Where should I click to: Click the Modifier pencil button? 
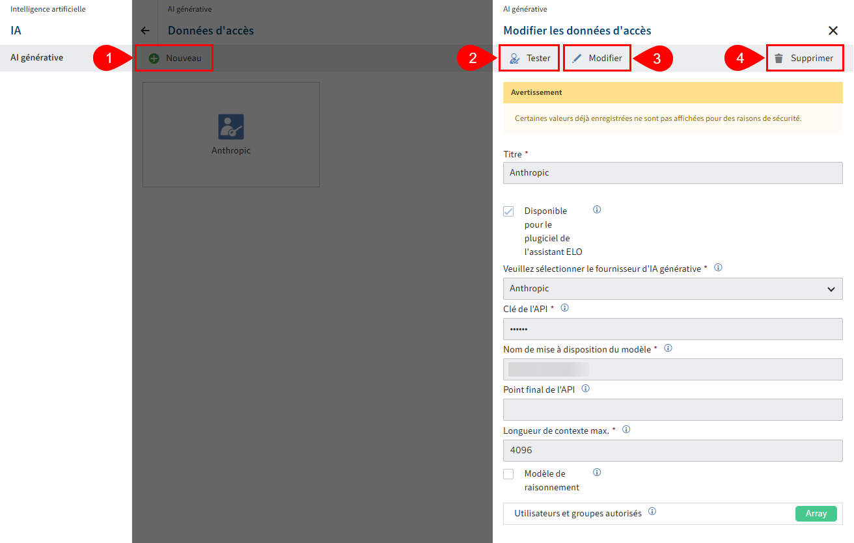(597, 58)
